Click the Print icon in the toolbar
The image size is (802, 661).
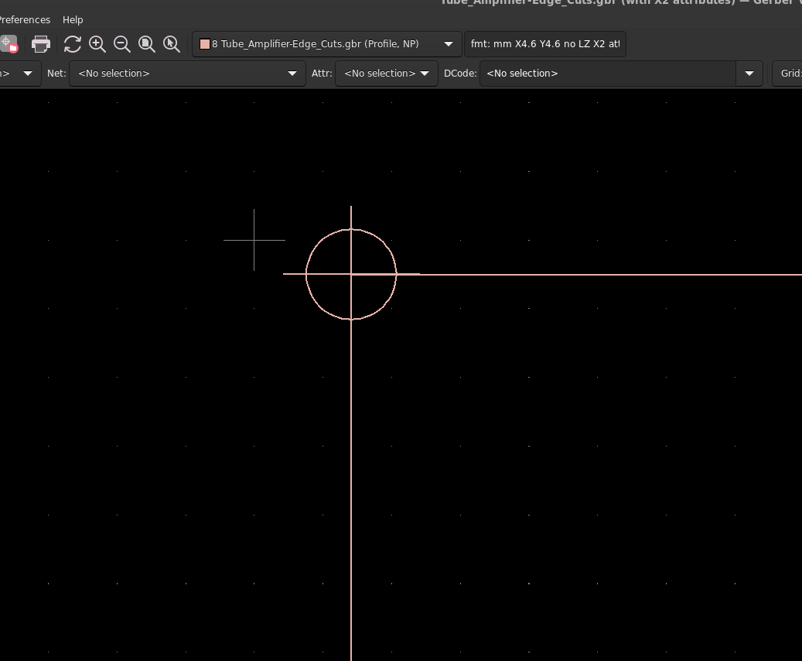[x=41, y=44]
